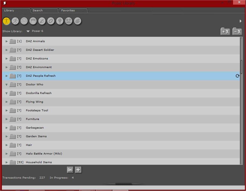
Task: Click the Garbagecan folder icon
Action: click(x=12, y=128)
